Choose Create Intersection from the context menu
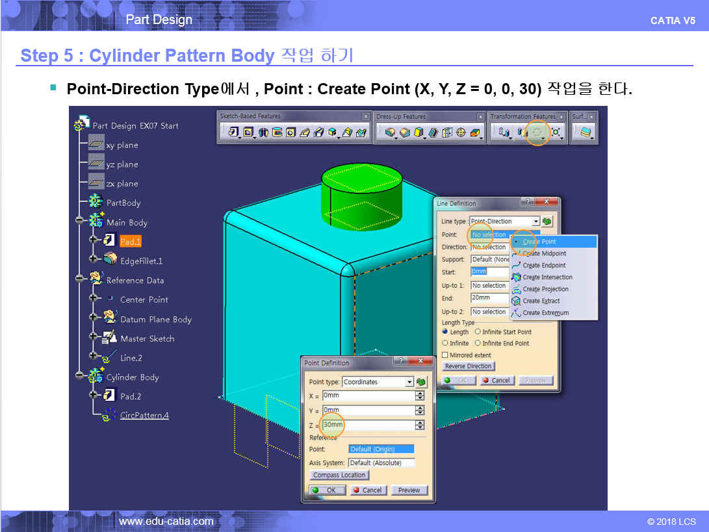 click(x=547, y=277)
